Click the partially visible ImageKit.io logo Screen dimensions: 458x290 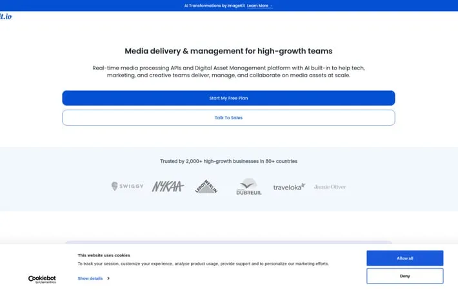5,16
